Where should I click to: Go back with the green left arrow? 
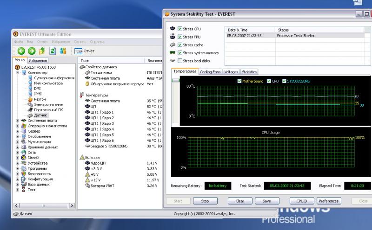(x=21, y=51)
